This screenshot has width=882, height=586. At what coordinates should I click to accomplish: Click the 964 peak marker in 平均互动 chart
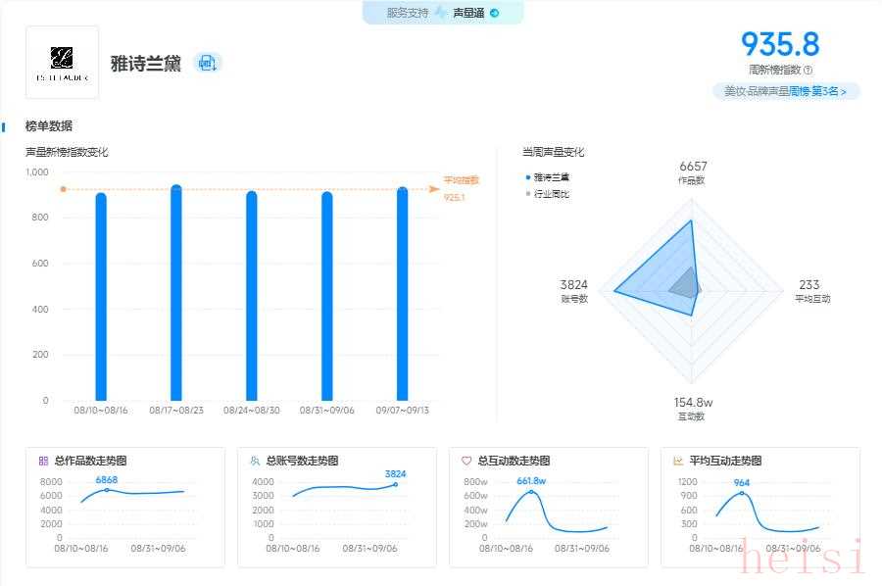(742, 493)
